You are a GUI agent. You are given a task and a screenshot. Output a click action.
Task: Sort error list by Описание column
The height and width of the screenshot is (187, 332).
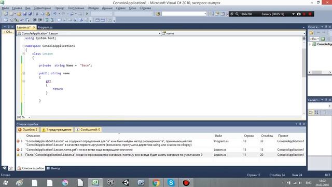[x=33, y=136]
